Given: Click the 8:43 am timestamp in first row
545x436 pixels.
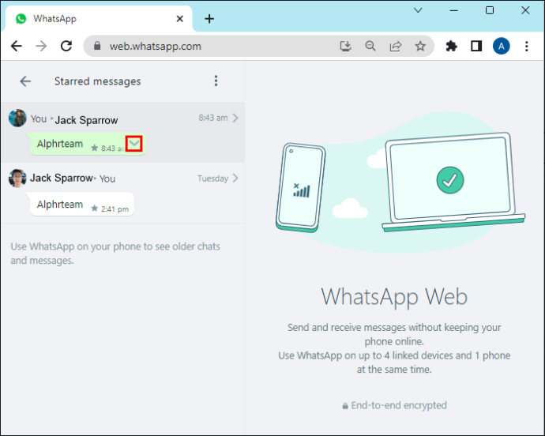Looking at the screenshot, I should point(213,118).
